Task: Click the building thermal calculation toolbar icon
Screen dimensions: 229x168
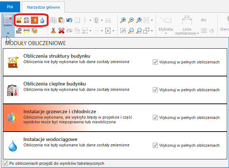Action: [27, 21]
